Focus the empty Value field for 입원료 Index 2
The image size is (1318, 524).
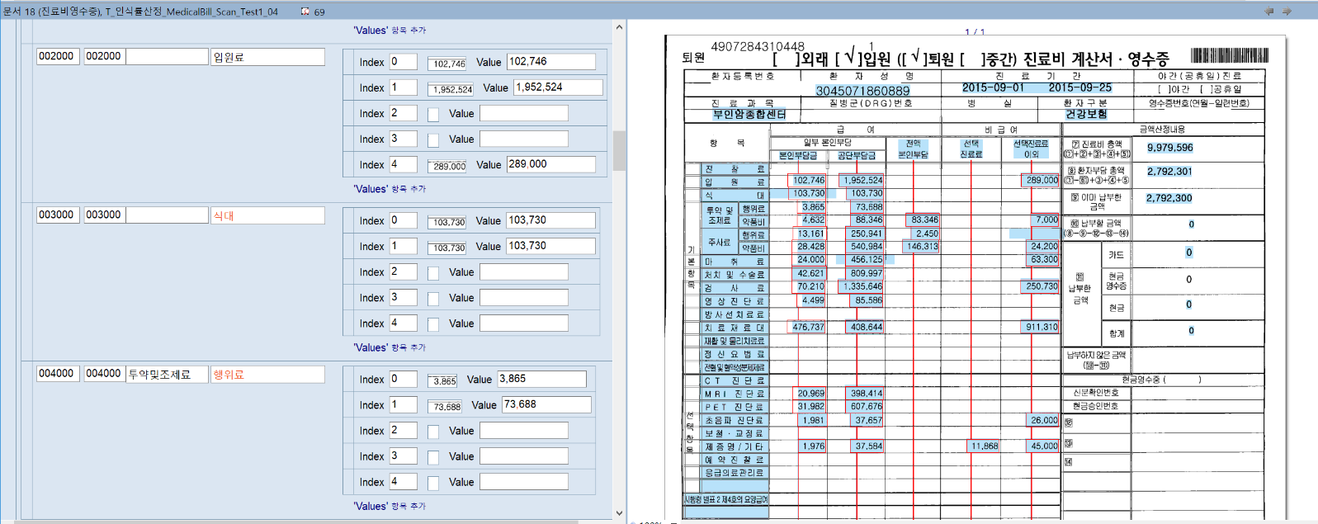tap(524, 113)
